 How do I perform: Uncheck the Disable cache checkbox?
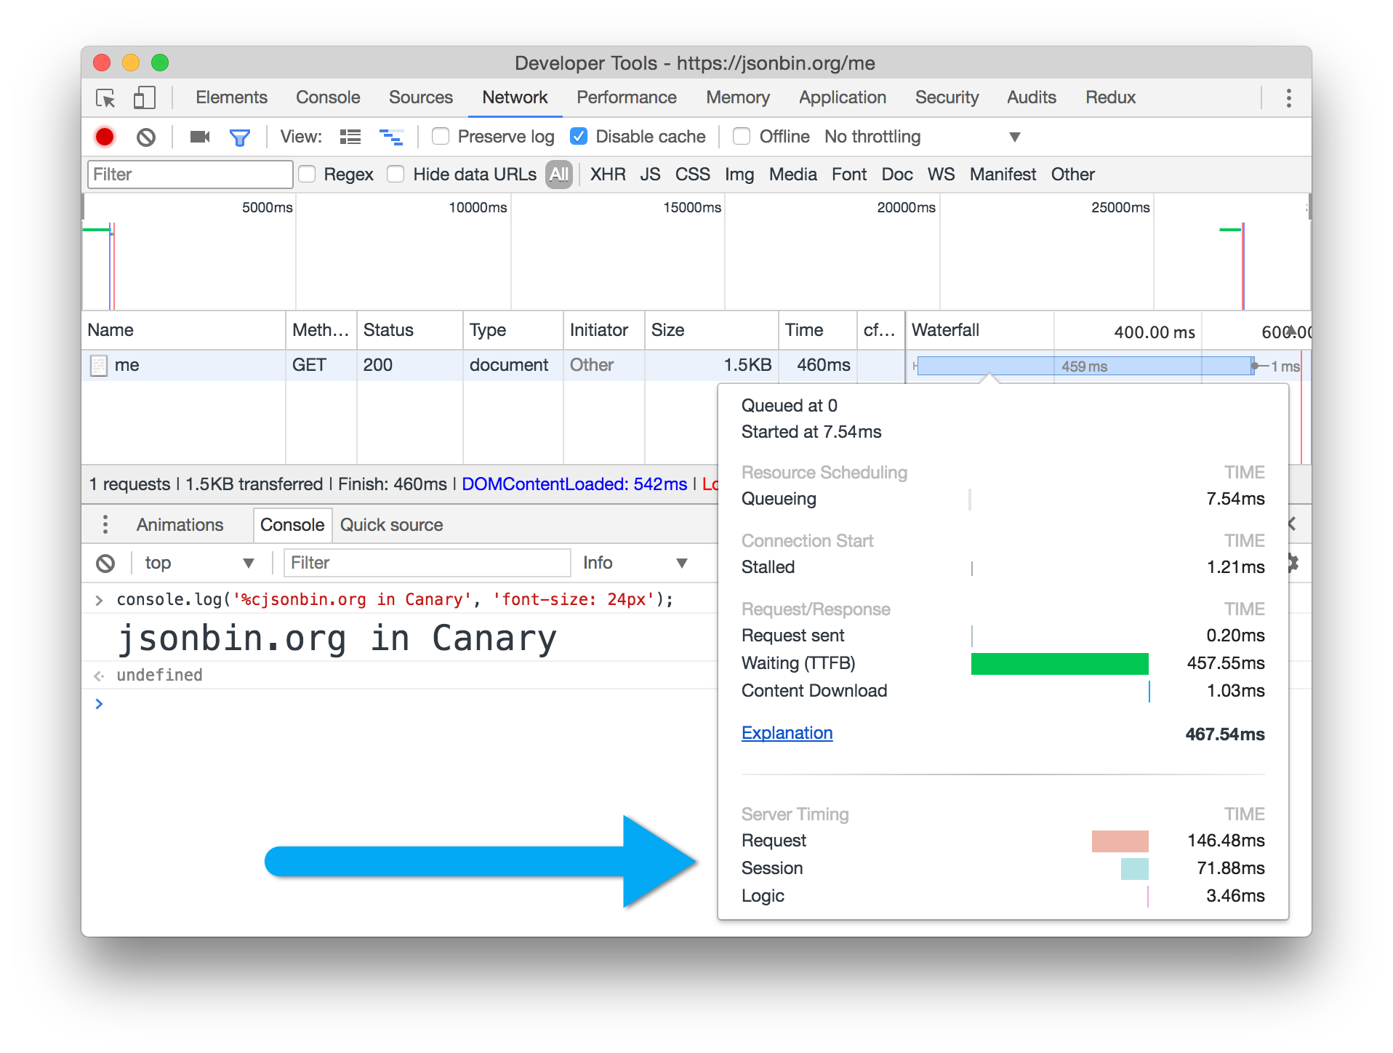click(579, 137)
